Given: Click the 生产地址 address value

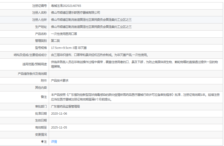Looking at the screenshot, I should point(91,27).
